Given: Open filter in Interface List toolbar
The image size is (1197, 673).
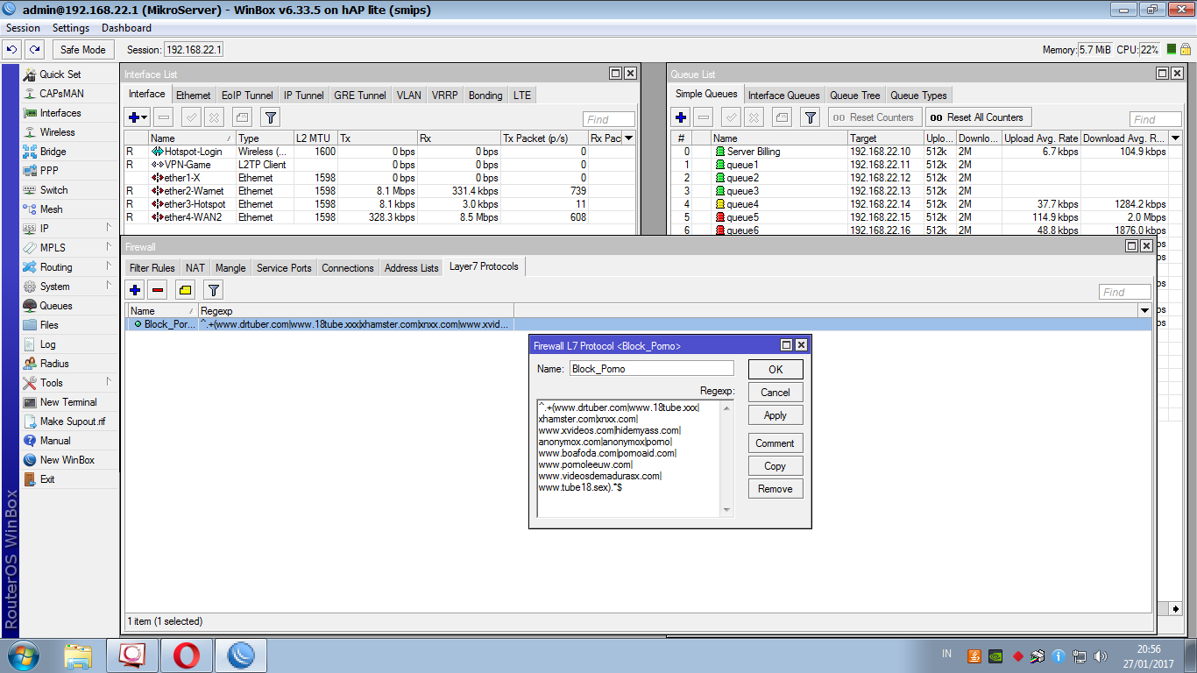Looking at the screenshot, I should point(271,117).
